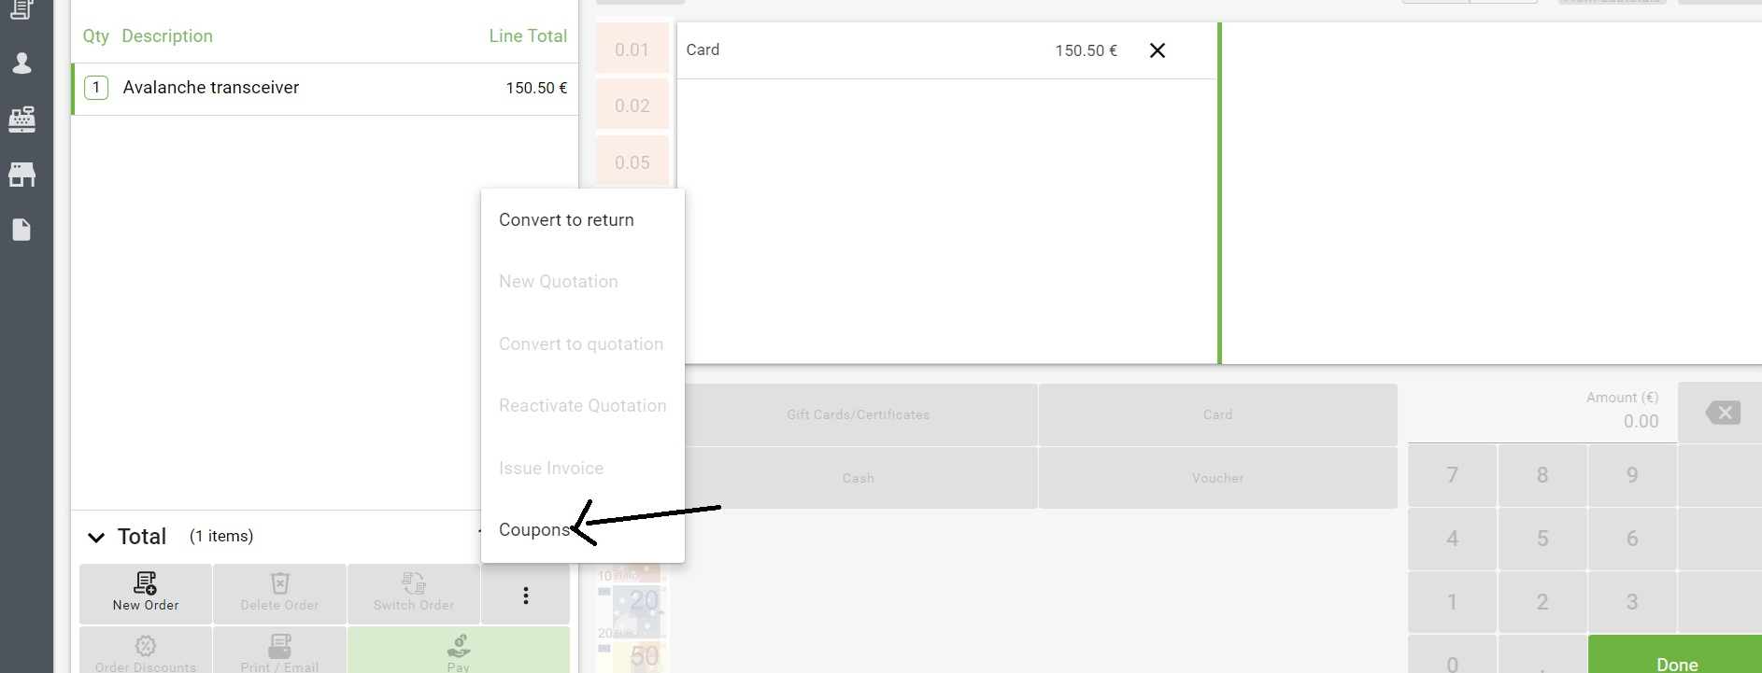Open the three-dot more actions menu

(x=526, y=595)
